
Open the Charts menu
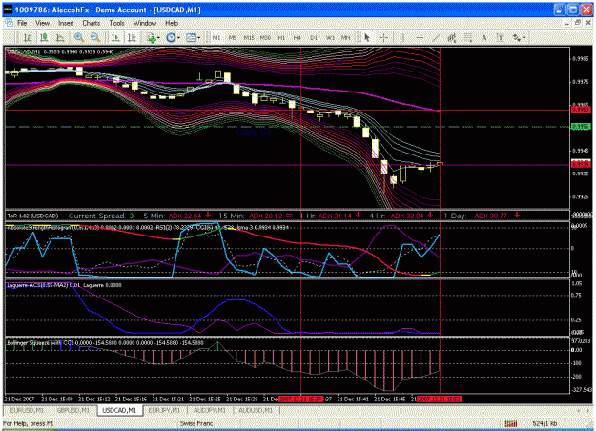pos(92,23)
